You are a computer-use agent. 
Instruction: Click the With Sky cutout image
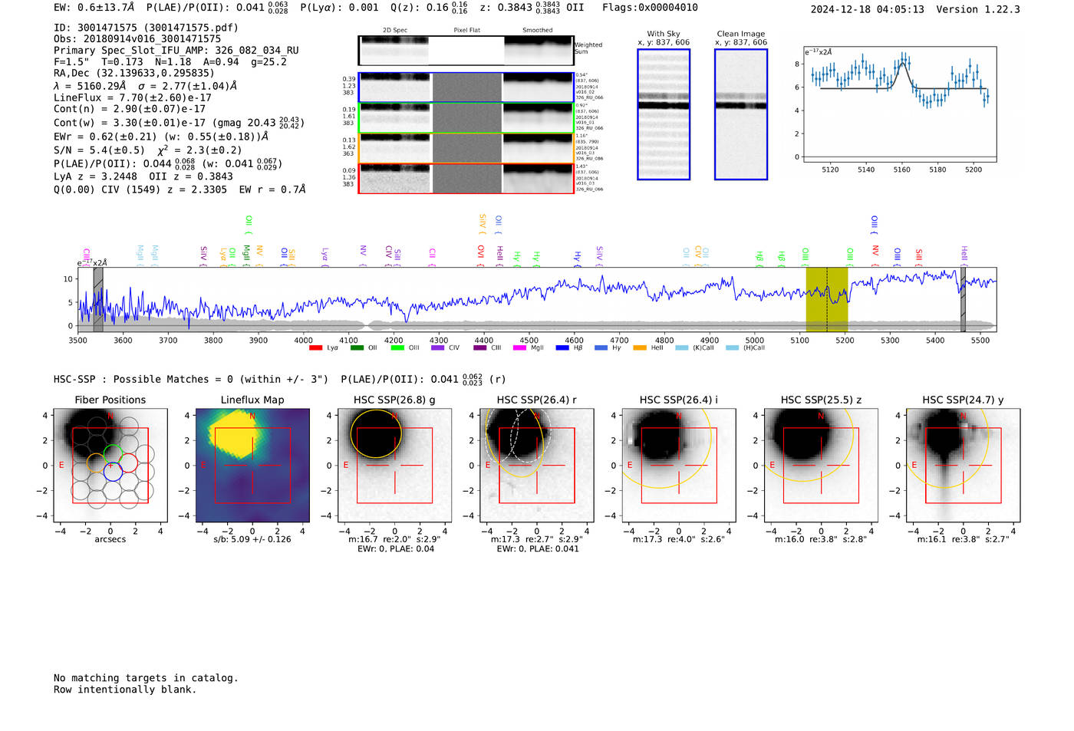pos(664,114)
